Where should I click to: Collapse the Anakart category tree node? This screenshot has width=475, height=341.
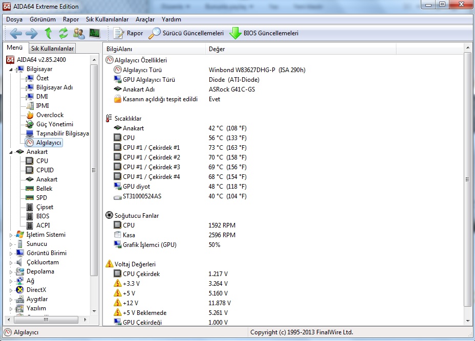click(x=11, y=152)
